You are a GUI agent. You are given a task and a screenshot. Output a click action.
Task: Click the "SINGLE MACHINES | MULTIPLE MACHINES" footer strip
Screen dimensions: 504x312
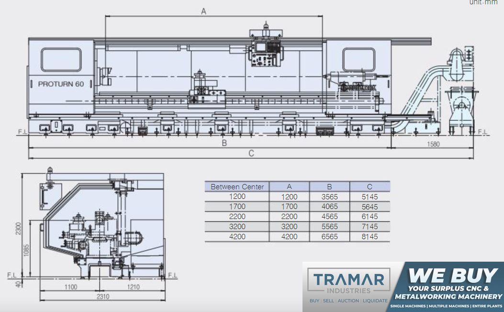click(x=446, y=306)
